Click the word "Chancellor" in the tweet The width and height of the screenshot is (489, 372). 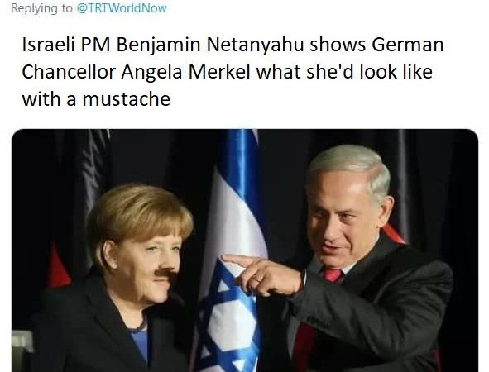tap(69, 72)
